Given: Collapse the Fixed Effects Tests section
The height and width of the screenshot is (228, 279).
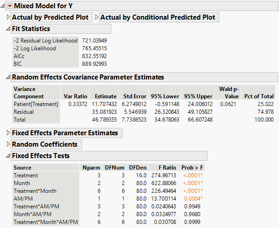Looking at the screenshot, I should (x=8, y=156).
